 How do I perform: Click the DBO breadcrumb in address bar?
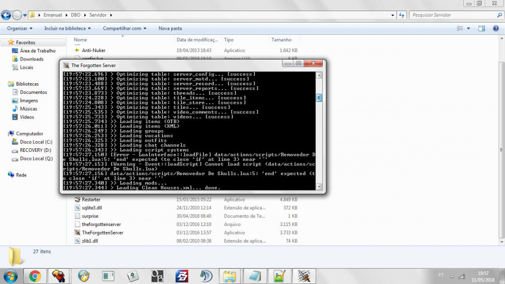(75, 15)
